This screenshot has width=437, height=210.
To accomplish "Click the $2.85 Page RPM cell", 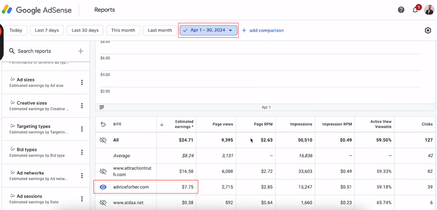I will pyautogui.click(x=267, y=187).
